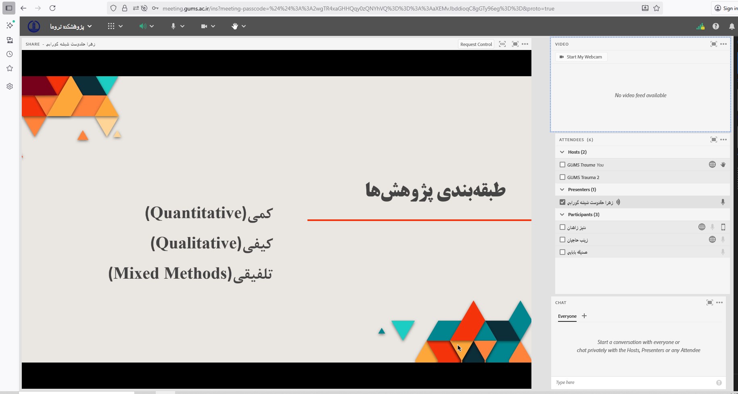Click the chat Type here input field
Image resolution: width=738 pixels, height=394 pixels.
[x=633, y=382]
